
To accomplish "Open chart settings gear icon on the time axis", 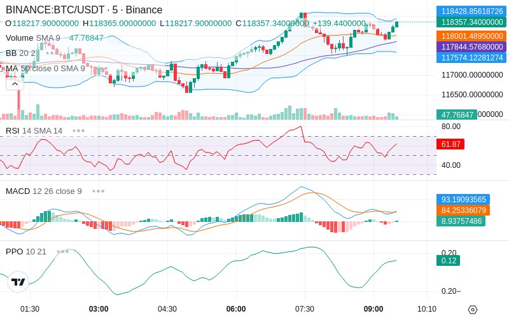I will [x=473, y=309].
